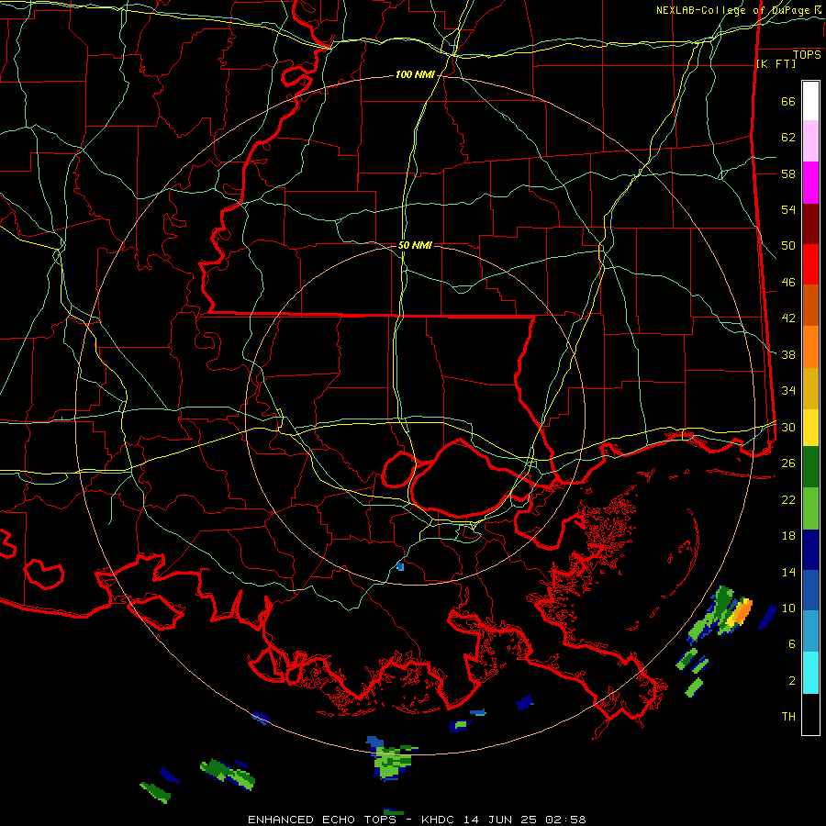Select the dark green legend swatch
826x826 pixels.
(x=810, y=466)
